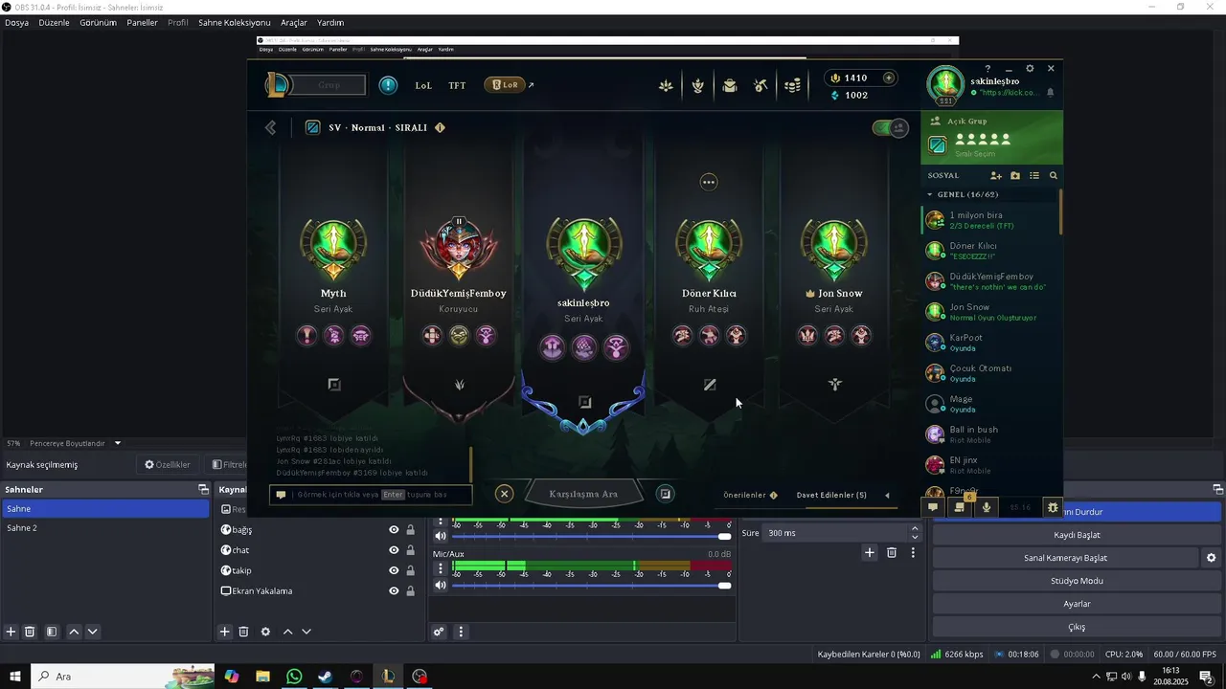This screenshot has width=1226, height=689.
Task: Adjust the Mic/Aux volume slider
Action: coord(590,585)
